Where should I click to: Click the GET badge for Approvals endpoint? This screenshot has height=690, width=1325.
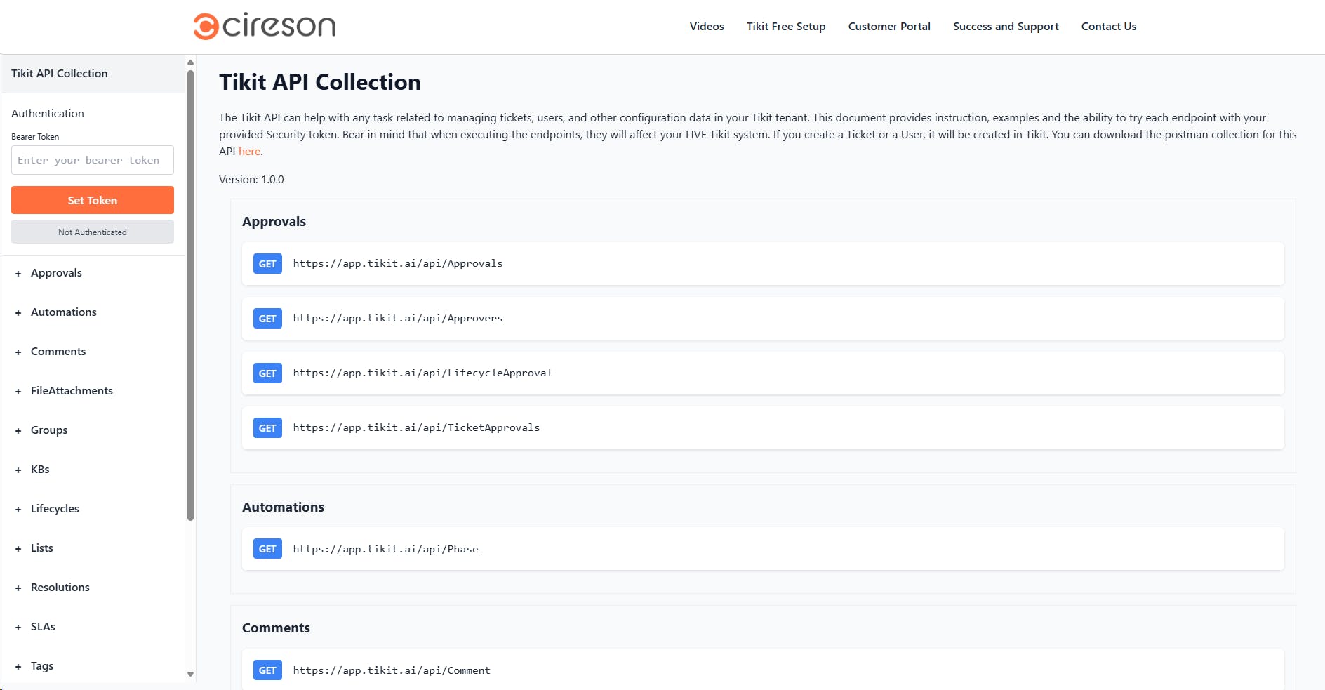pyautogui.click(x=267, y=264)
